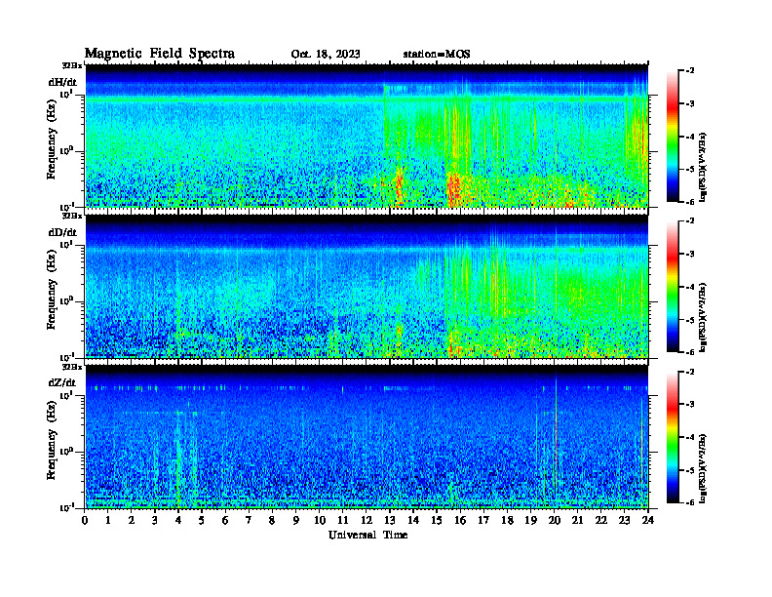Click the dH/dt spectrogram plot
The width and height of the screenshot is (772, 597).
pyautogui.click(x=367, y=136)
